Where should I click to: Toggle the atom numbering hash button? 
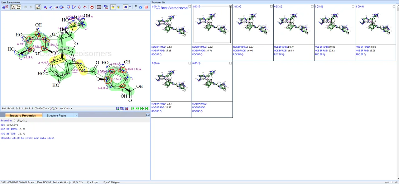(126, 7)
